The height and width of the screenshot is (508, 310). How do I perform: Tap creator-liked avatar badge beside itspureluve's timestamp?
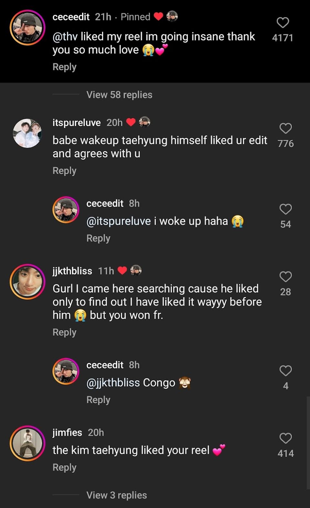[144, 122]
